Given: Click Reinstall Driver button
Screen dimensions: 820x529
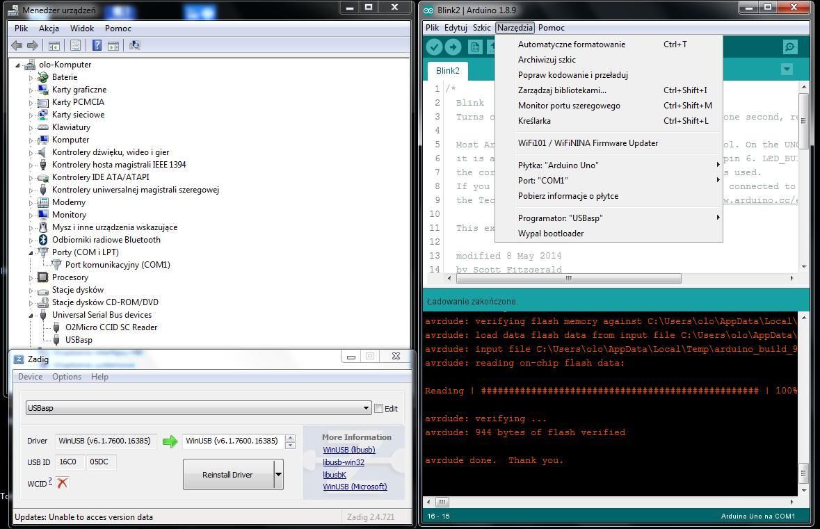Looking at the screenshot, I should [227, 475].
